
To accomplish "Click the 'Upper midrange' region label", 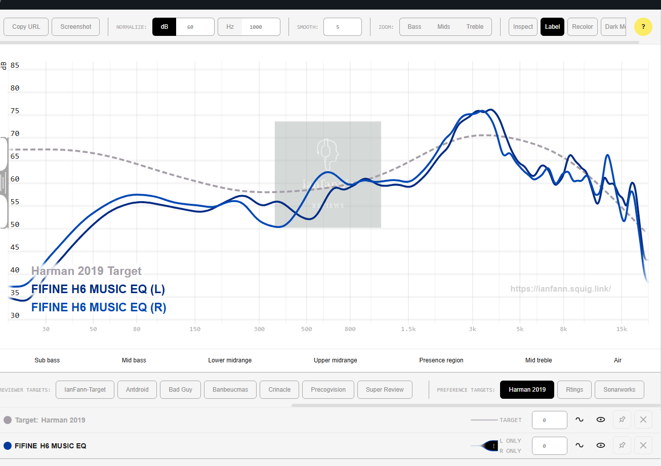I will pyautogui.click(x=336, y=360).
